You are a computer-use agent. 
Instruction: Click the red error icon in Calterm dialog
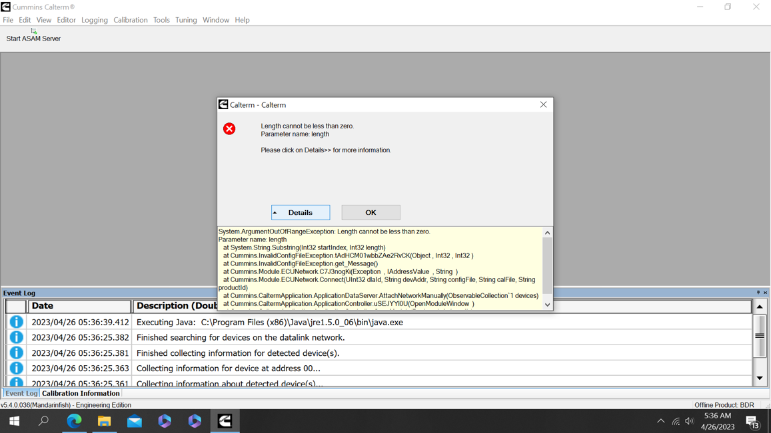click(x=229, y=128)
